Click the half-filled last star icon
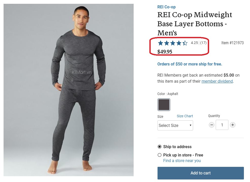The height and width of the screenshot is (182, 250). (x=185, y=43)
